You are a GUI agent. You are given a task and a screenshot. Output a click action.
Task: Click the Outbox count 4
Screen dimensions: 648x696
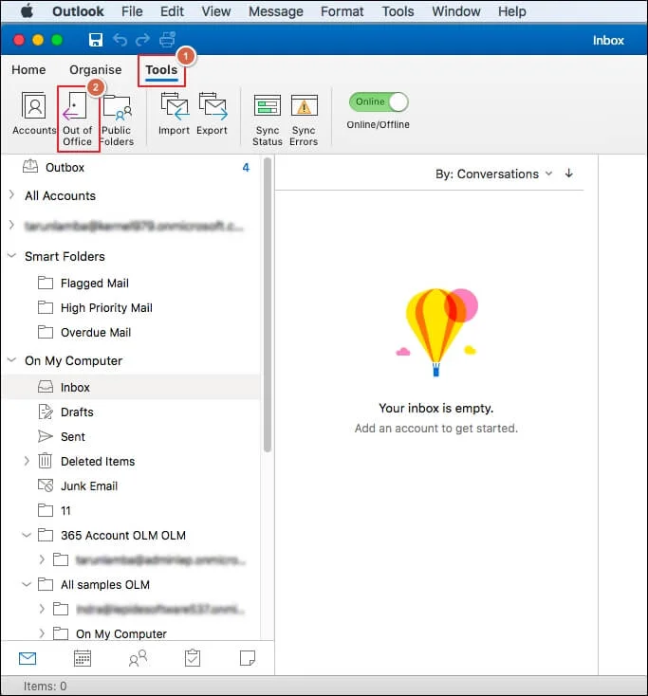[x=246, y=167]
